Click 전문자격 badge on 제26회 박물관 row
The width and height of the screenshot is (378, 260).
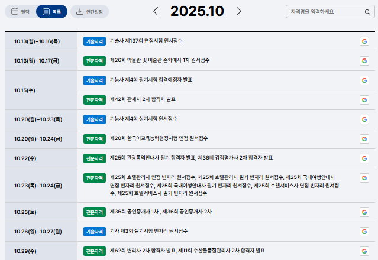(95, 61)
